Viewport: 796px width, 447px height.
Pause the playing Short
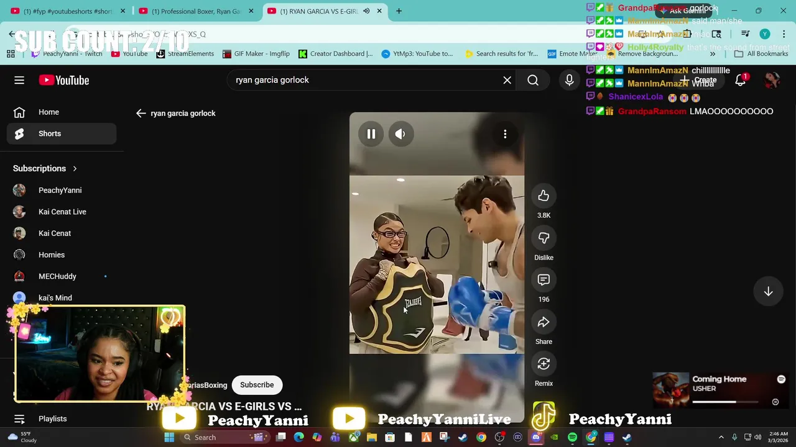(371, 134)
